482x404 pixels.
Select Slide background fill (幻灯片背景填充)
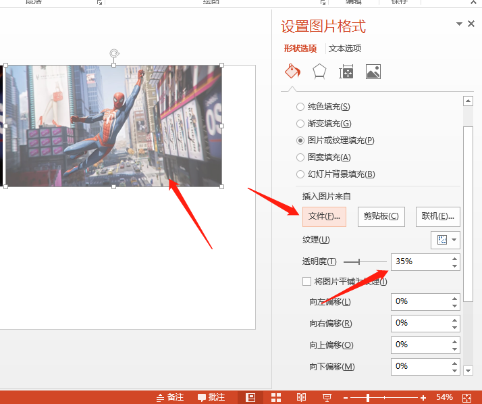300,174
